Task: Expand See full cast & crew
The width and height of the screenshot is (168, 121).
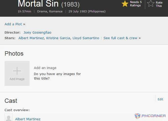Action: pos(120,38)
